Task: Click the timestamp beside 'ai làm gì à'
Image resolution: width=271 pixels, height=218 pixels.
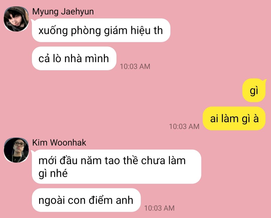Action: coord(184,127)
